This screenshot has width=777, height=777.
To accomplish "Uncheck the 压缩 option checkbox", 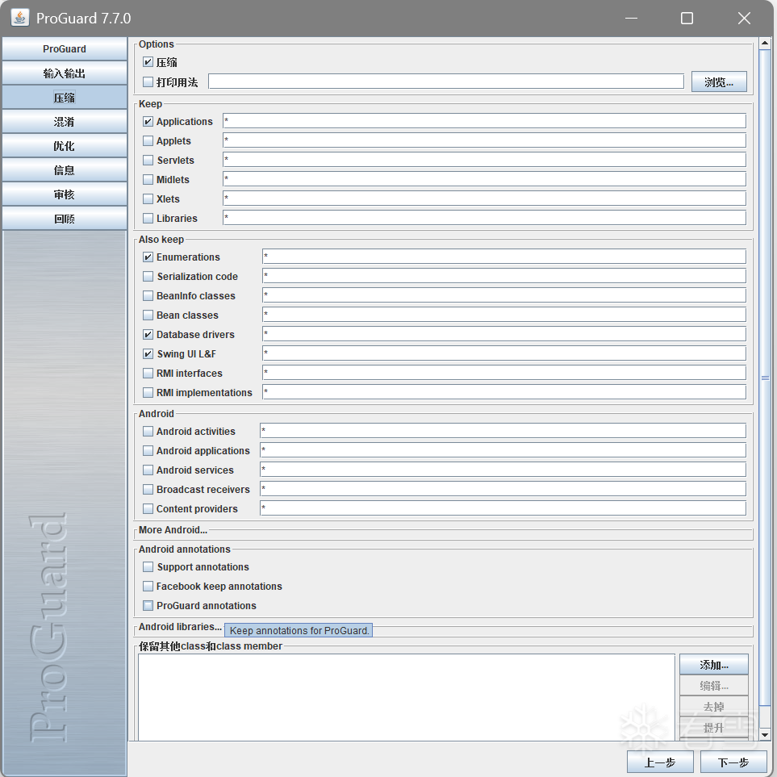I will coord(148,62).
